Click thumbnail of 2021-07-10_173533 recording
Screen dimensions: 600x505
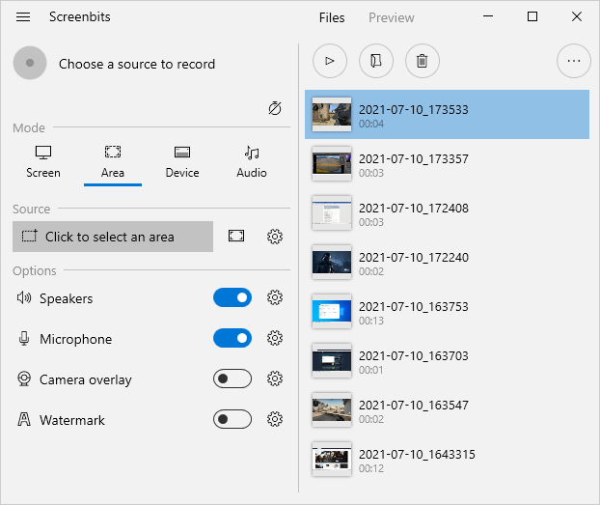click(x=332, y=115)
